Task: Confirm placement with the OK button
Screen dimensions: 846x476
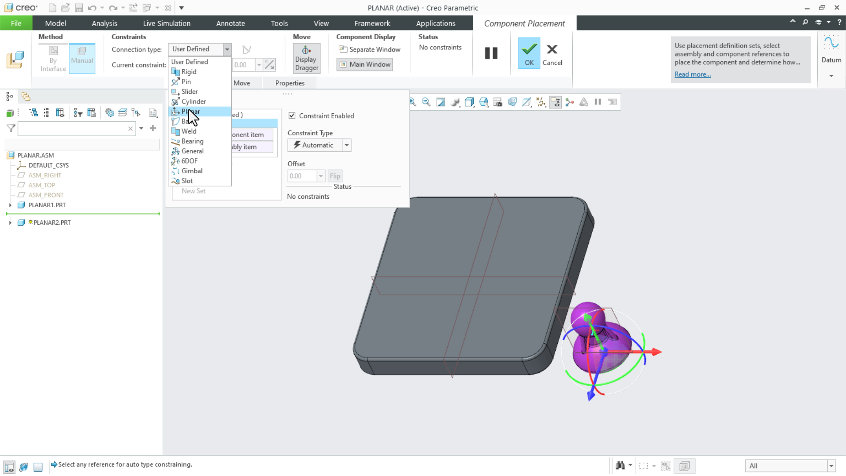Action: [529, 53]
